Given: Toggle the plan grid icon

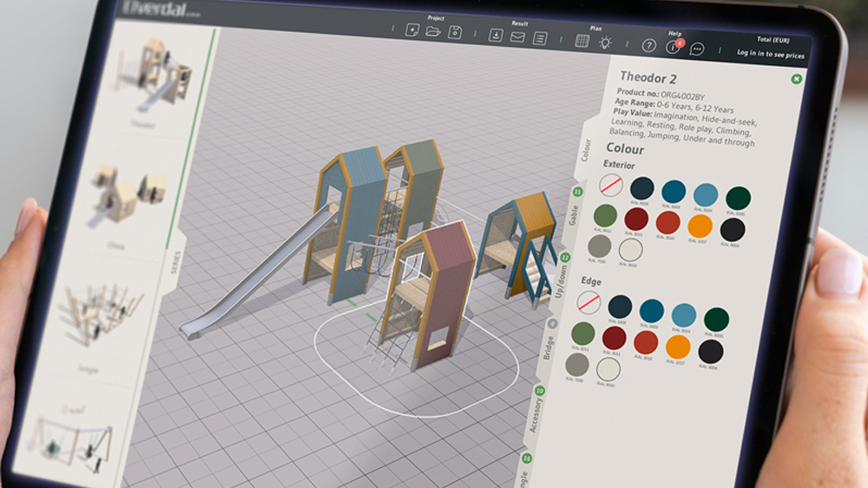Looking at the screenshot, I should (x=582, y=41).
